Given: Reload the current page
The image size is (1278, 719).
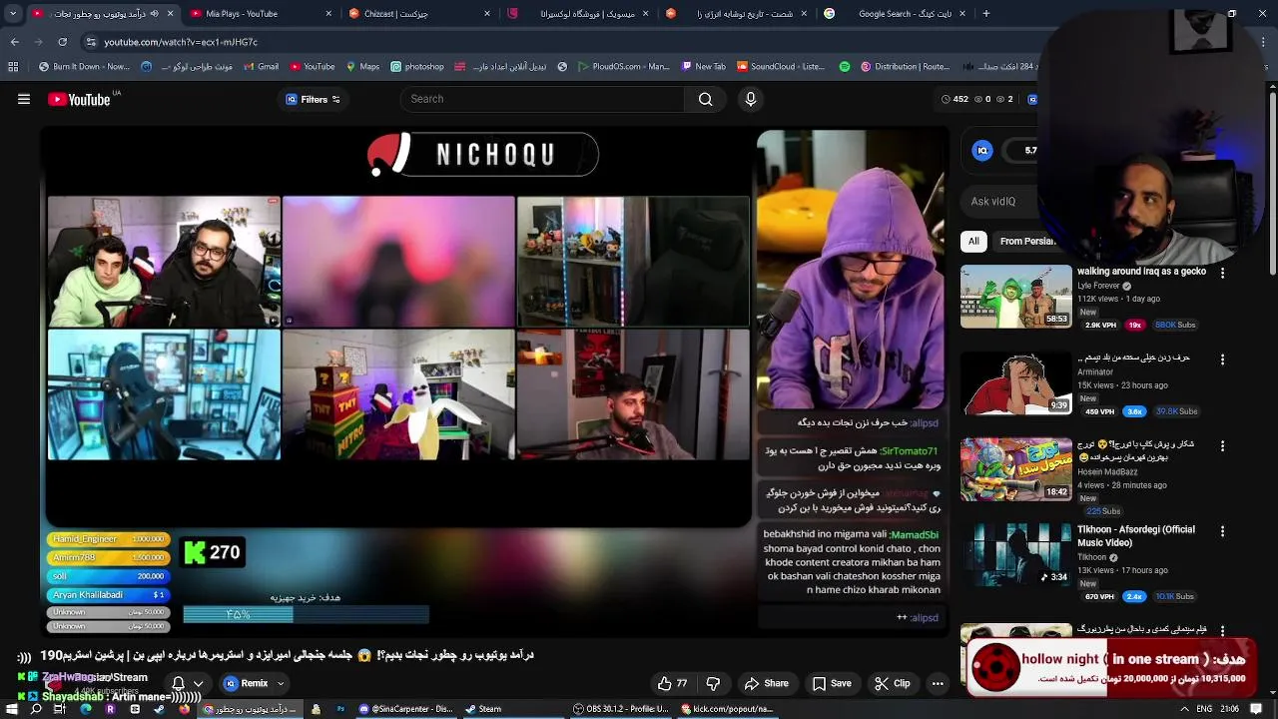Looking at the screenshot, I should [x=62, y=42].
